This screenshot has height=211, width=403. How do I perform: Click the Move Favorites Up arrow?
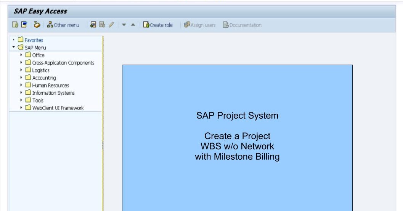tap(133, 25)
